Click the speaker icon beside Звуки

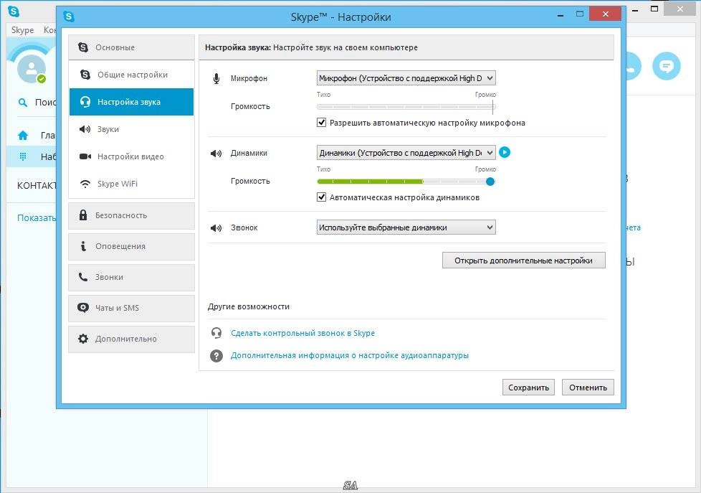click(x=85, y=129)
